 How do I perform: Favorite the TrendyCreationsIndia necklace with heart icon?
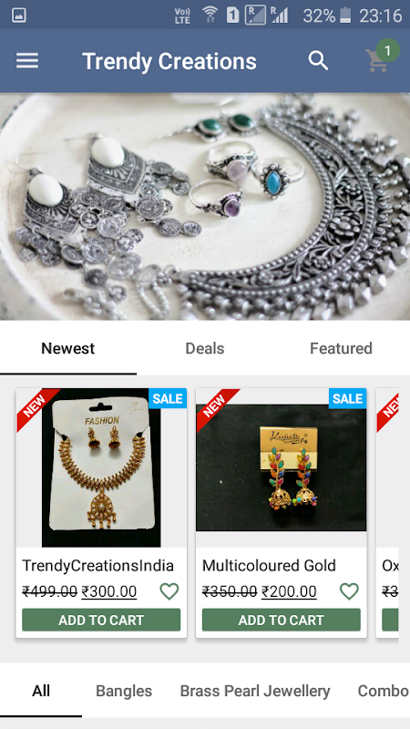tap(169, 591)
